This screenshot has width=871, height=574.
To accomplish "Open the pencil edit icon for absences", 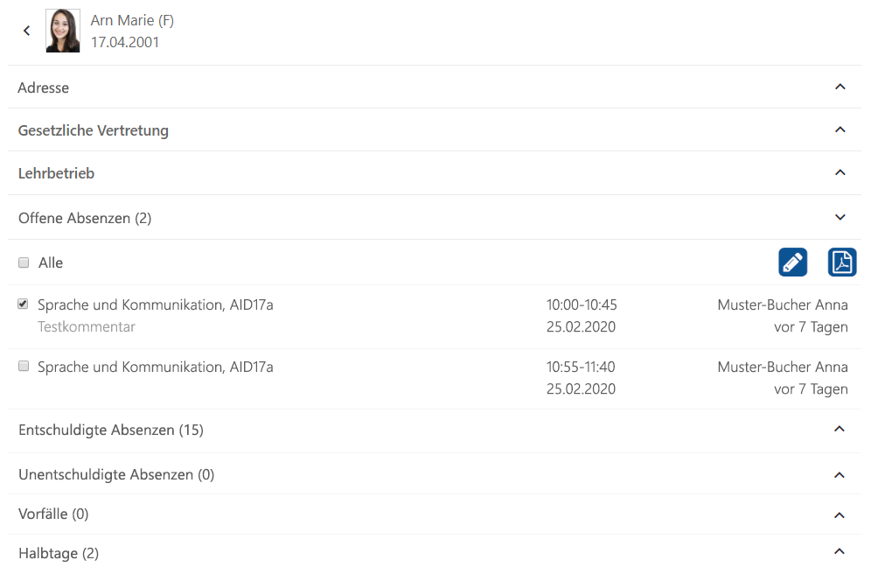I will click(x=792, y=262).
